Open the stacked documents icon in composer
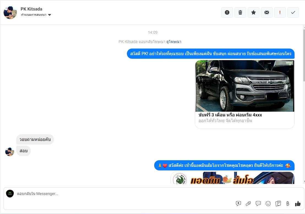305x214 pixels. click(x=278, y=204)
